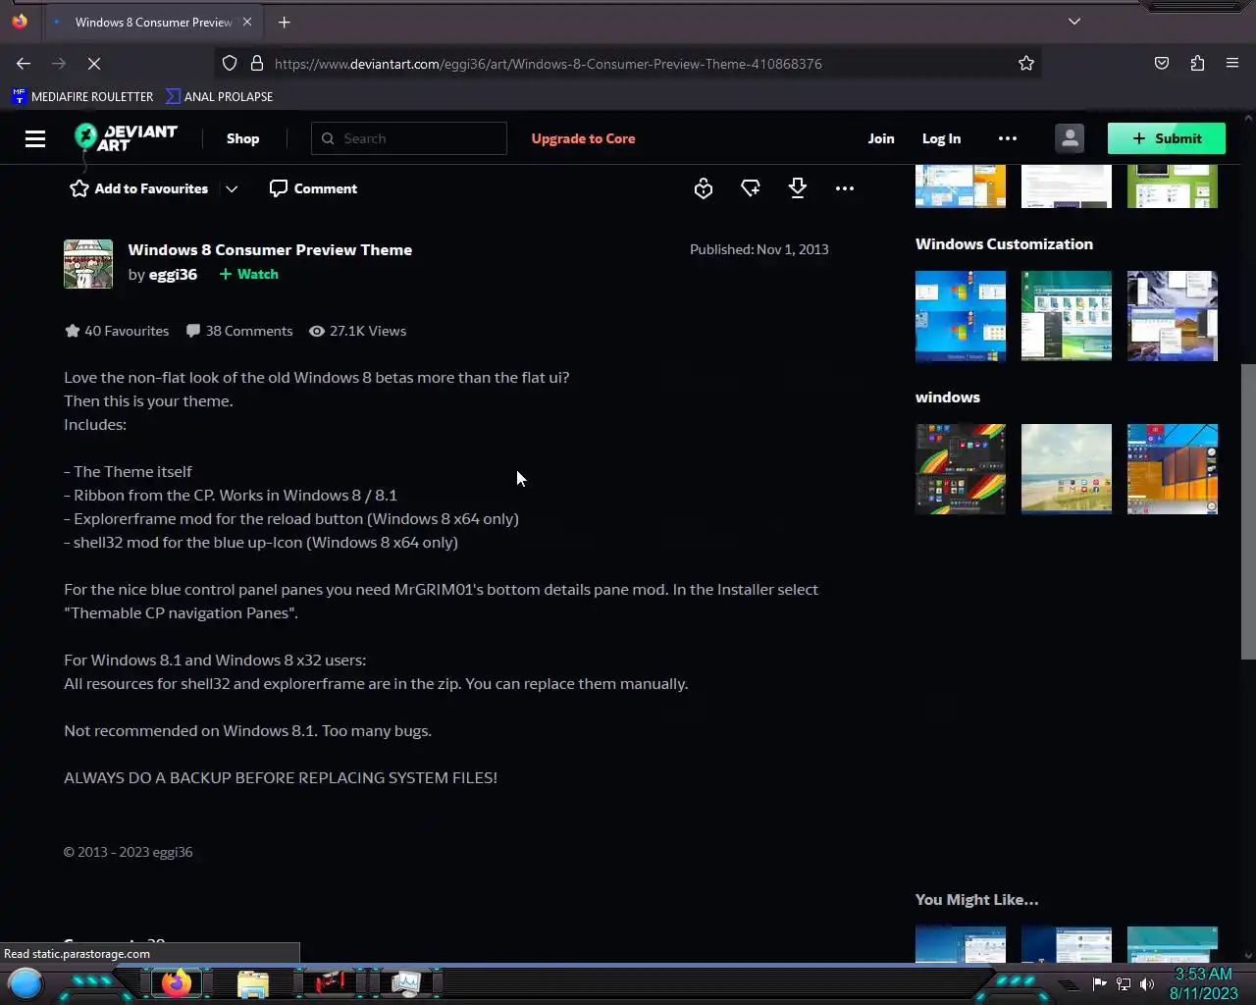
Task: Click the 27.1K Views text
Action: tap(357, 331)
